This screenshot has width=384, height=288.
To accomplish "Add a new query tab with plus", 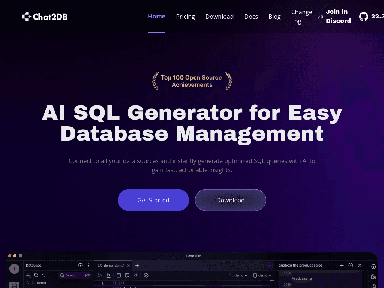I will coord(137,265).
